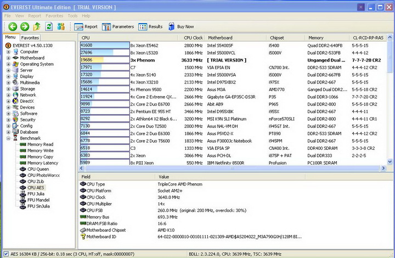Image resolution: width=395 pixels, height=258 pixels.
Task: Select the 8x Xeon E5462 result row
Action: point(232,46)
